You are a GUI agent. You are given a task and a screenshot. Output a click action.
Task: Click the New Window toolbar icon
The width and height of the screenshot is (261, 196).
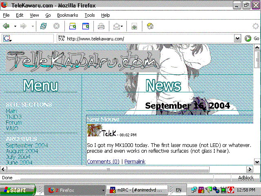(x=86, y=26)
